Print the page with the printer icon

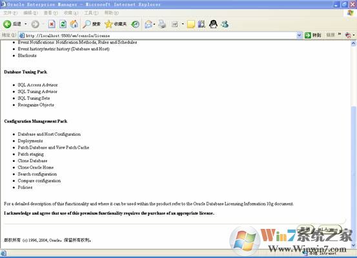coord(162,24)
